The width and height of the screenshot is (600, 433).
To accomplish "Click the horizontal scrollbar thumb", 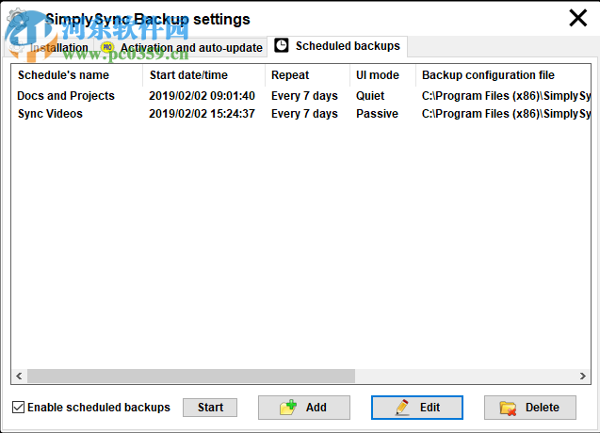I will (191, 376).
